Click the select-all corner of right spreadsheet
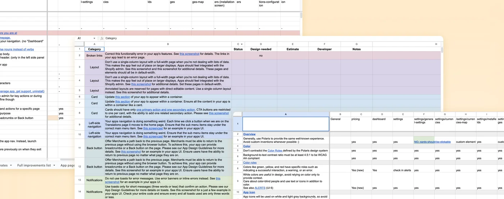This screenshot has height=199, width=504. point(238,114)
